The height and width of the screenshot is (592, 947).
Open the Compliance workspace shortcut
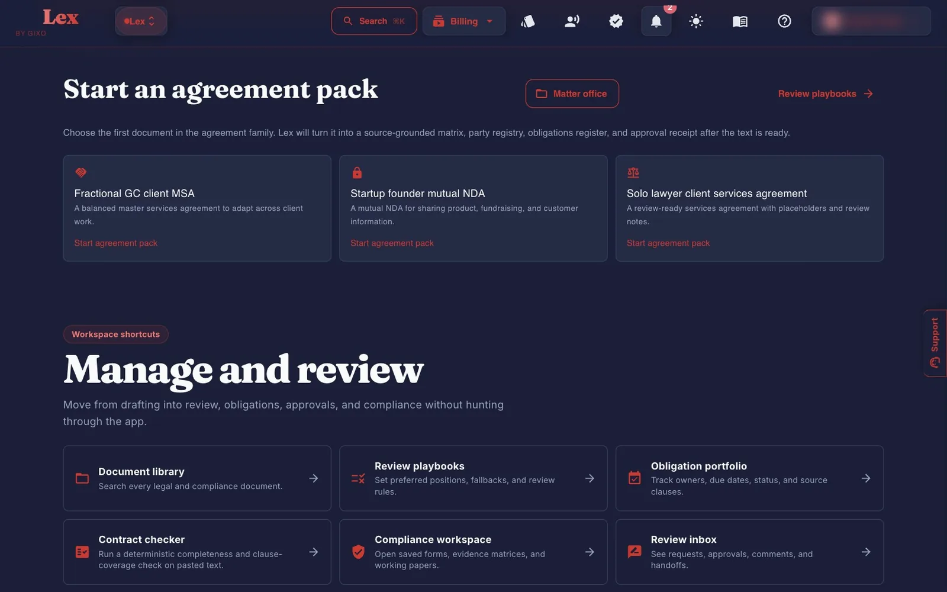[x=474, y=552]
